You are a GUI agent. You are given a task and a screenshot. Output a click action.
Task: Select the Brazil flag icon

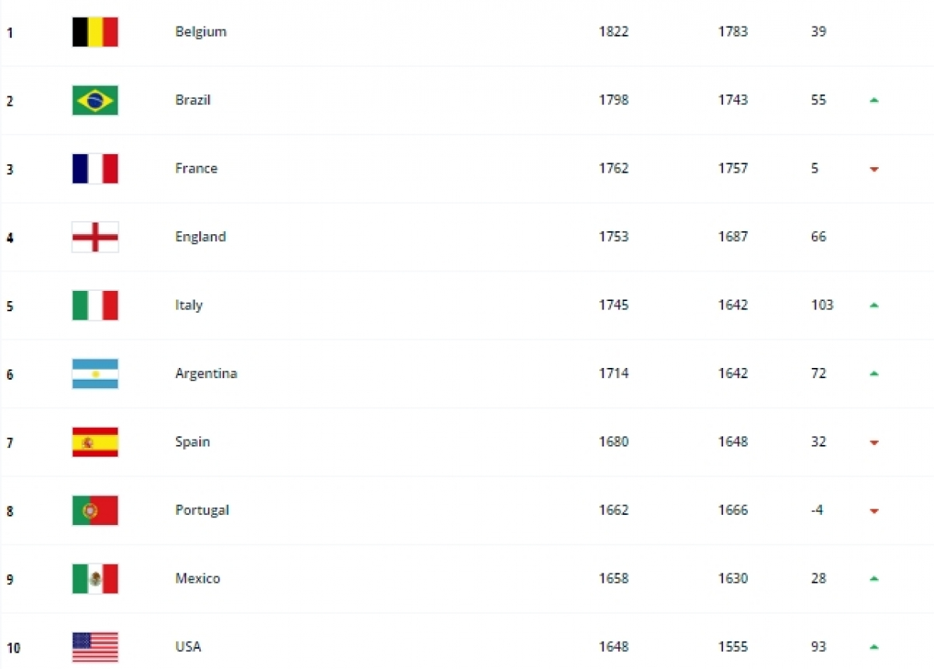95,100
